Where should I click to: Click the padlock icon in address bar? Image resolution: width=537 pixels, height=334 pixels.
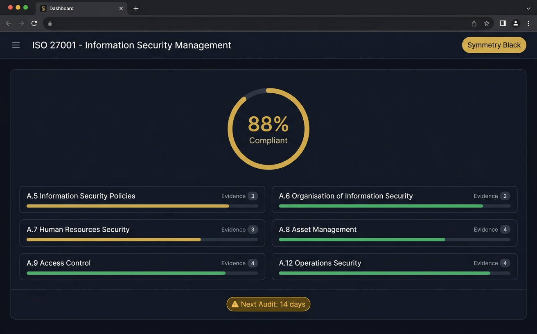[x=50, y=23]
